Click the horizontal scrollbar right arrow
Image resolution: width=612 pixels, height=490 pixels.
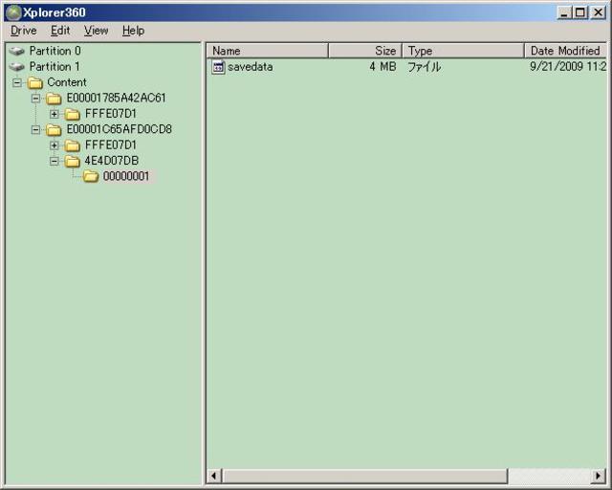click(599, 476)
